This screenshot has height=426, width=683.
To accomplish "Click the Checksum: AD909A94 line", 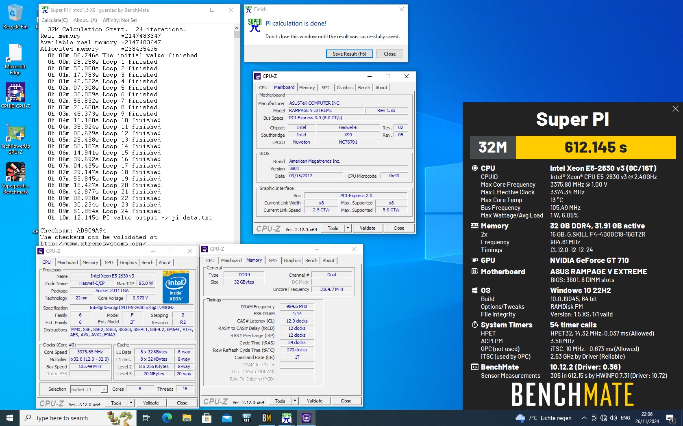I will 73,230.
